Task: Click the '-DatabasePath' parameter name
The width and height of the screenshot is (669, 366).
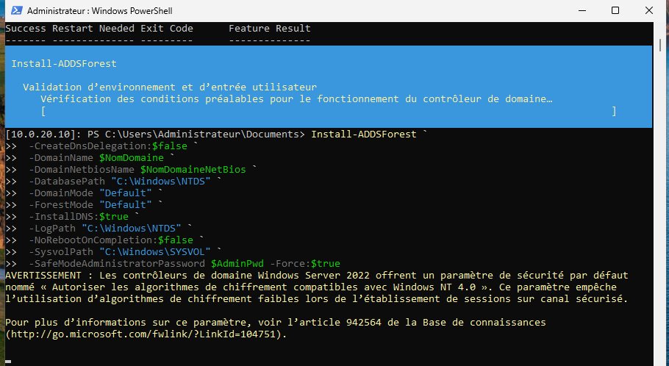Action: [67, 182]
